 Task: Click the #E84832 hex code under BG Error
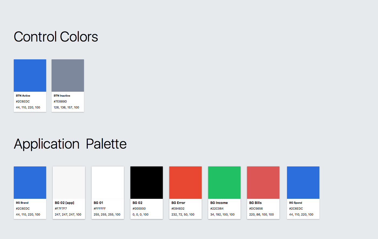178,209
